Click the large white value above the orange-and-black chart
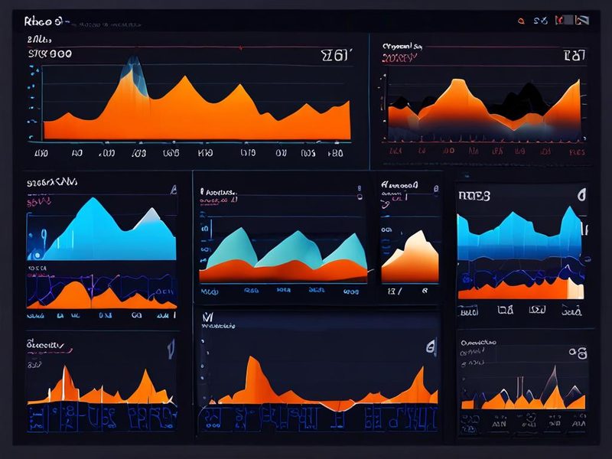This screenshot has width=612, height=459. [575, 55]
